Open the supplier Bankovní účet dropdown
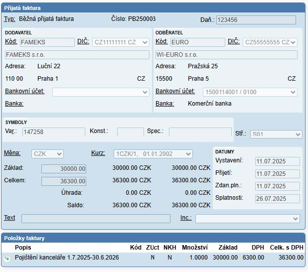This screenshot has height=272, width=308. tap(101, 92)
